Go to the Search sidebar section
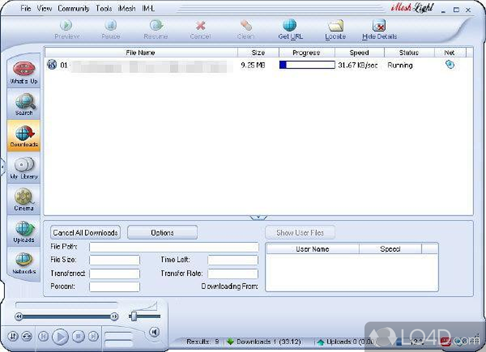 point(24,104)
